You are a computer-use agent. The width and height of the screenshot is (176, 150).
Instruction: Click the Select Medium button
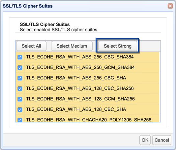(72, 46)
